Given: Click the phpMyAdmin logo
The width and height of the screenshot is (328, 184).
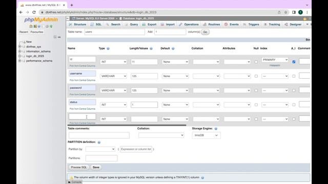Looking at the screenshot, I should pos(41,19).
